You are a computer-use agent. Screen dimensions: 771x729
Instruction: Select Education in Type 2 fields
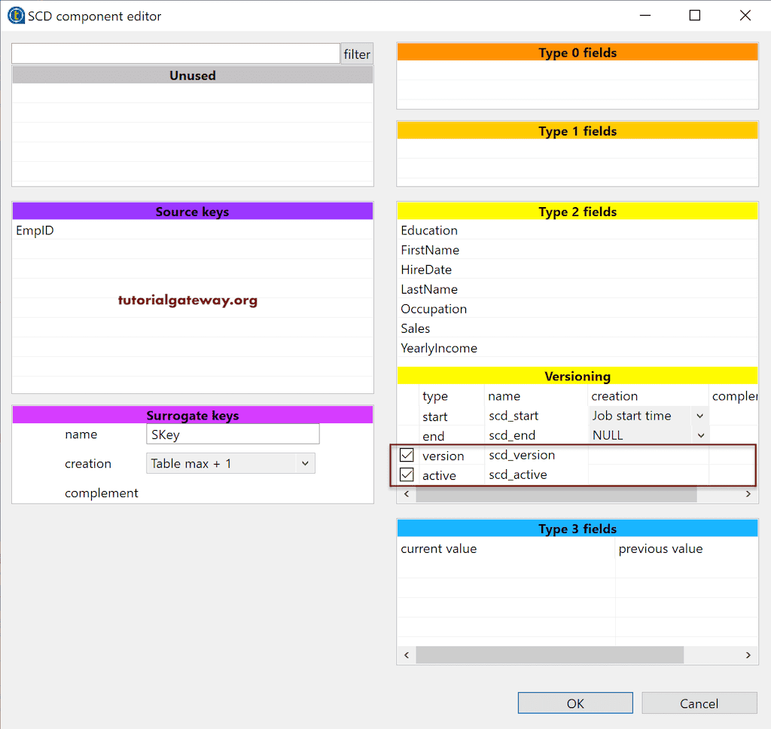(429, 230)
